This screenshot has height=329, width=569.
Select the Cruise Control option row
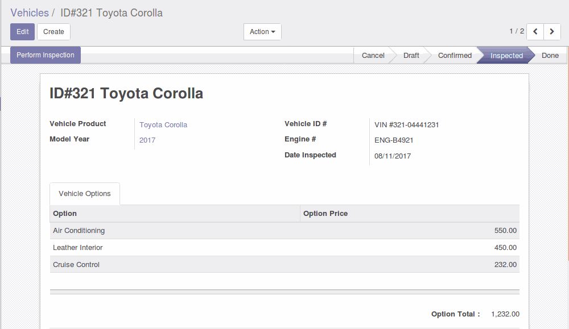pyautogui.click(x=284, y=264)
